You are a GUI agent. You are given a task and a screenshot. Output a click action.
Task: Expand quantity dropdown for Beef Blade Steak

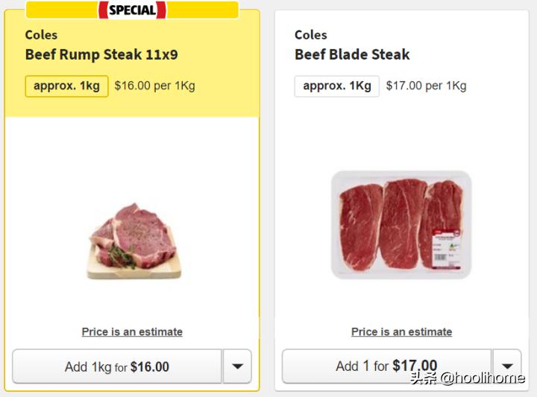tap(507, 366)
